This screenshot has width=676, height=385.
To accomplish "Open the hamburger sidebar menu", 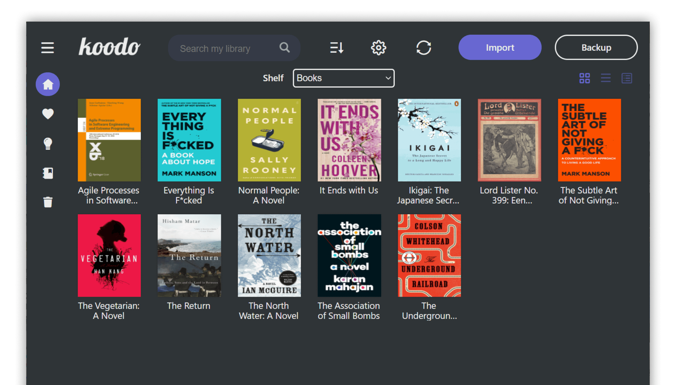I will tap(47, 48).
